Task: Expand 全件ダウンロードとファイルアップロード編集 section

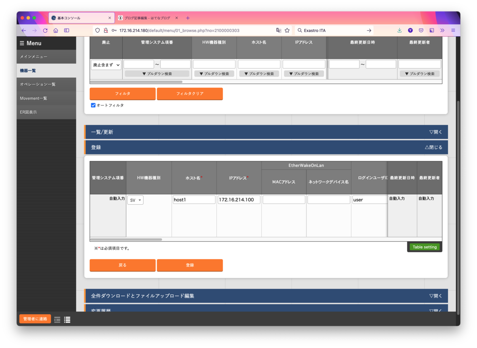Action: point(266,296)
